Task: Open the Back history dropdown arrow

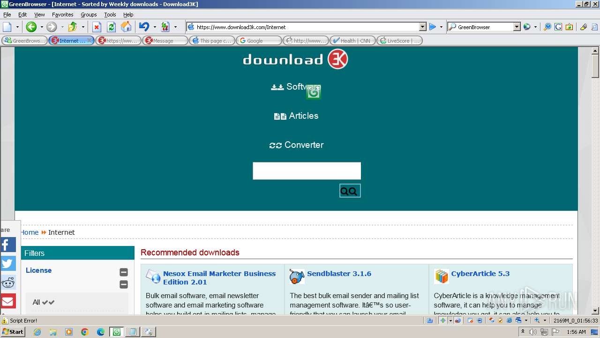Action: coord(41,27)
